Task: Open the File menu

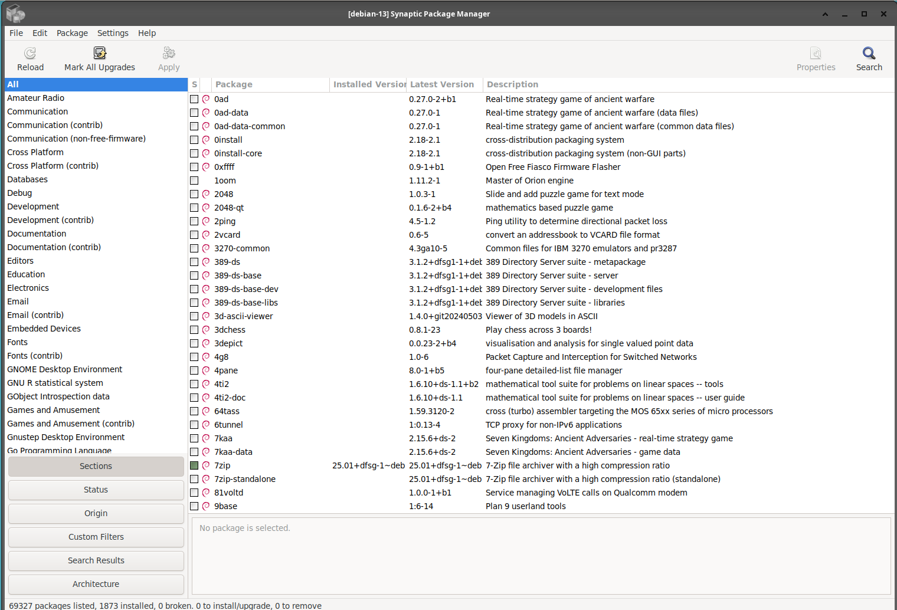Action: click(x=16, y=33)
